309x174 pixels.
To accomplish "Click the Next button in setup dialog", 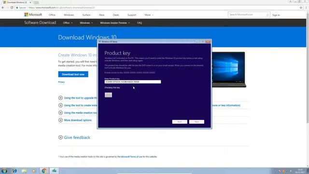I will (197, 122).
